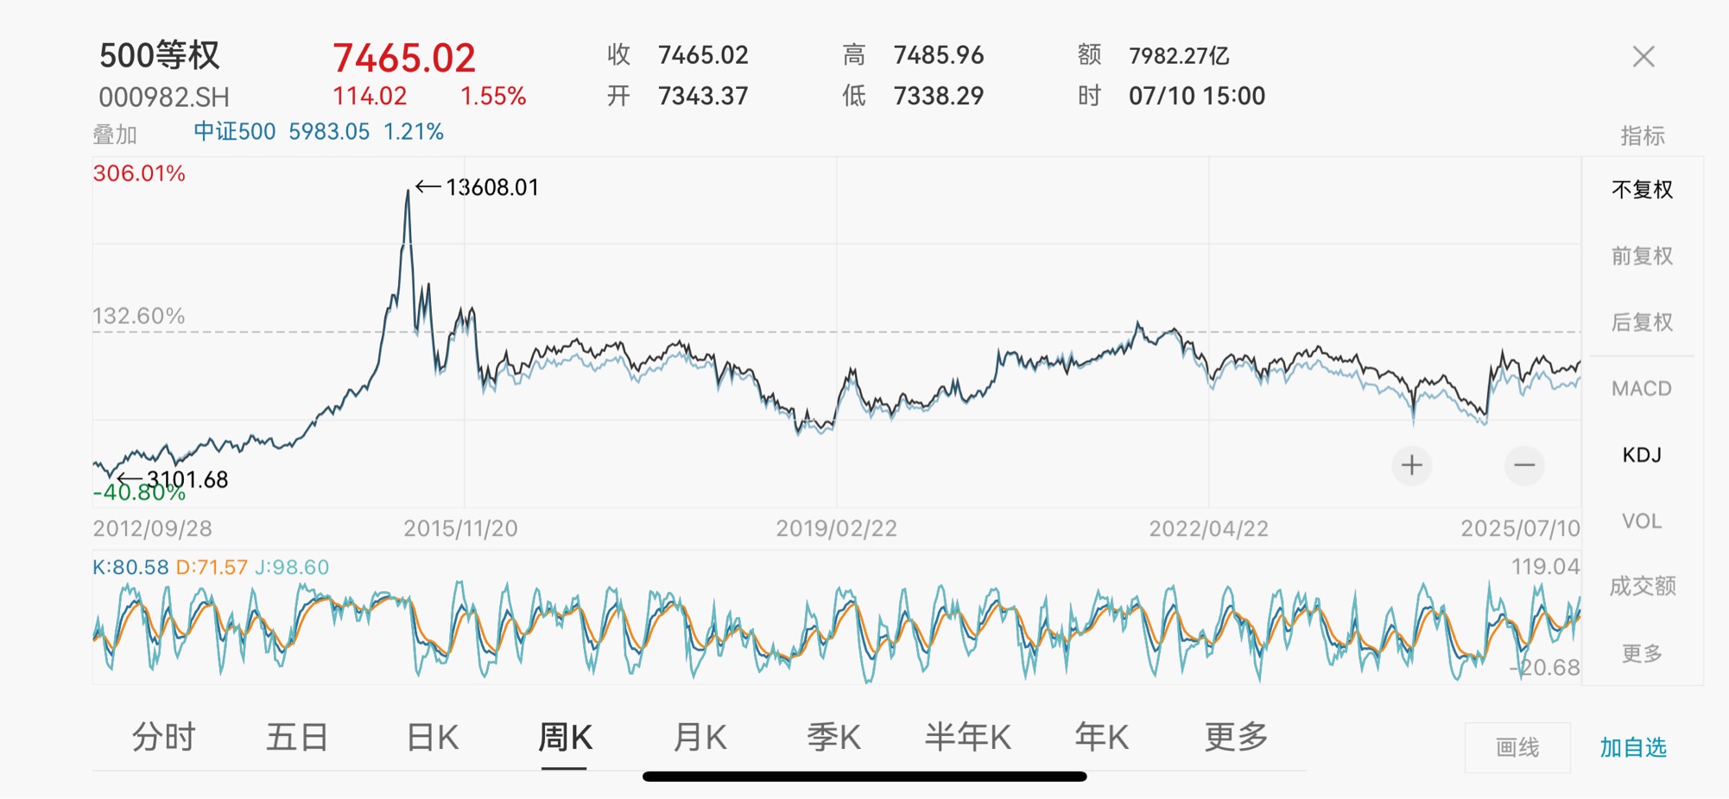Switch to 月K tab
The width and height of the screenshot is (1729, 799).
pyautogui.click(x=700, y=738)
